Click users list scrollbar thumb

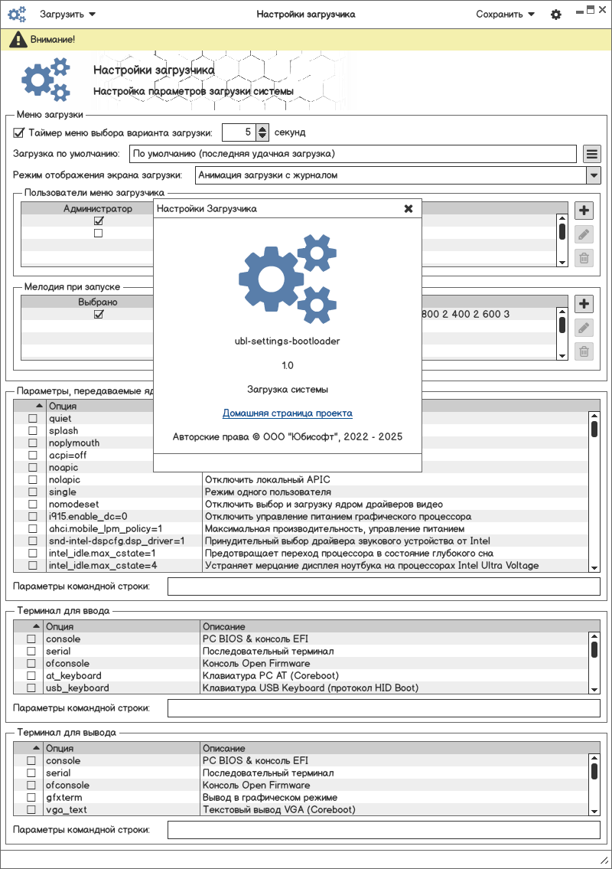coord(562,231)
